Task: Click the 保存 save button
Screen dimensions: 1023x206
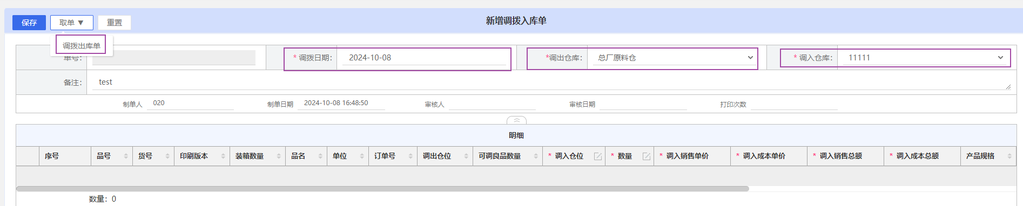Action: point(29,23)
